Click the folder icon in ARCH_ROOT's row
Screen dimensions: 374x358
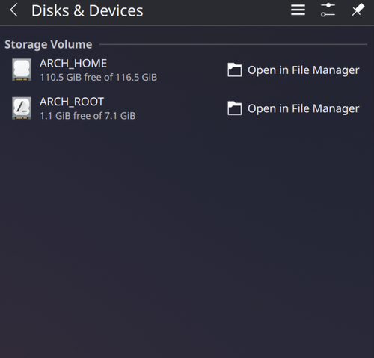[x=234, y=108]
